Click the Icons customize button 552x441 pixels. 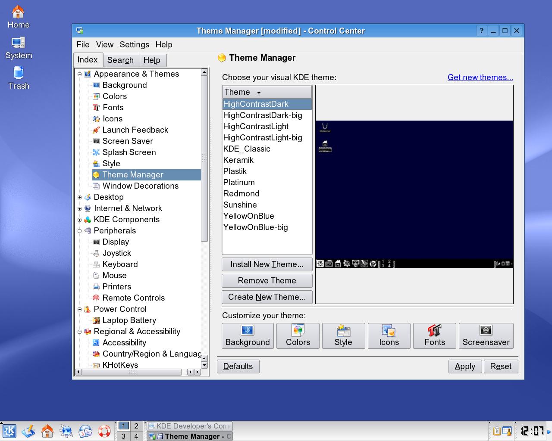[x=389, y=336]
